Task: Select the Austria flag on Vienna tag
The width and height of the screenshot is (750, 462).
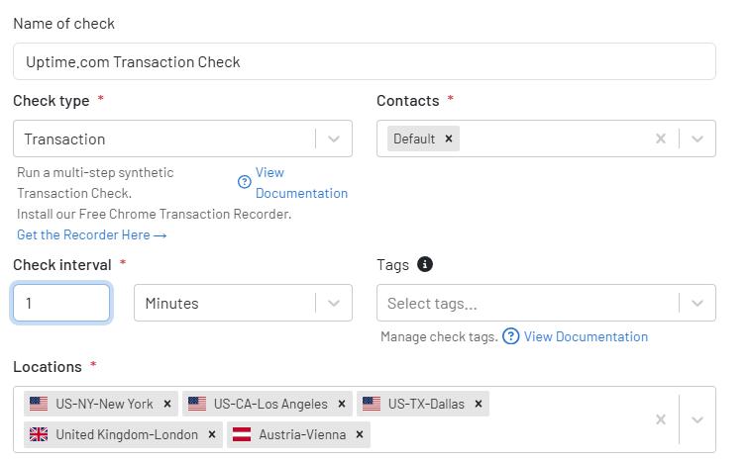Action: pos(242,434)
